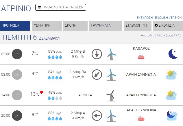Open the ΓΡΑΦΗΜΑΤΑ charts tab
The height and width of the screenshot is (126, 183).
[x=106, y=26]
